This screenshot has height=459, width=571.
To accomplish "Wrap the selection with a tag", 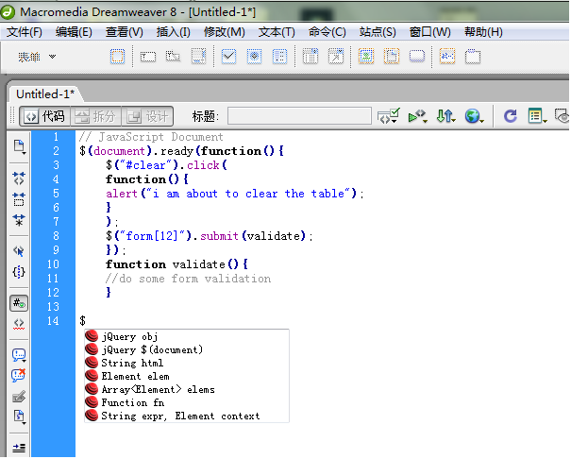I will [x=19, y=397].
